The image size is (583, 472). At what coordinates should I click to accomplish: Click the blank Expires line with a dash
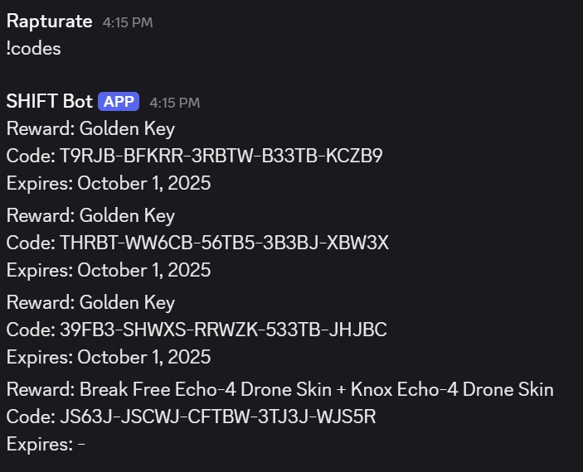46,444
